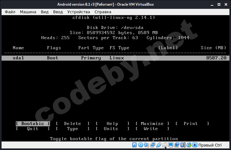Click the audio status icon
This screenshot has width=231, height=150.
pos(147,145)
